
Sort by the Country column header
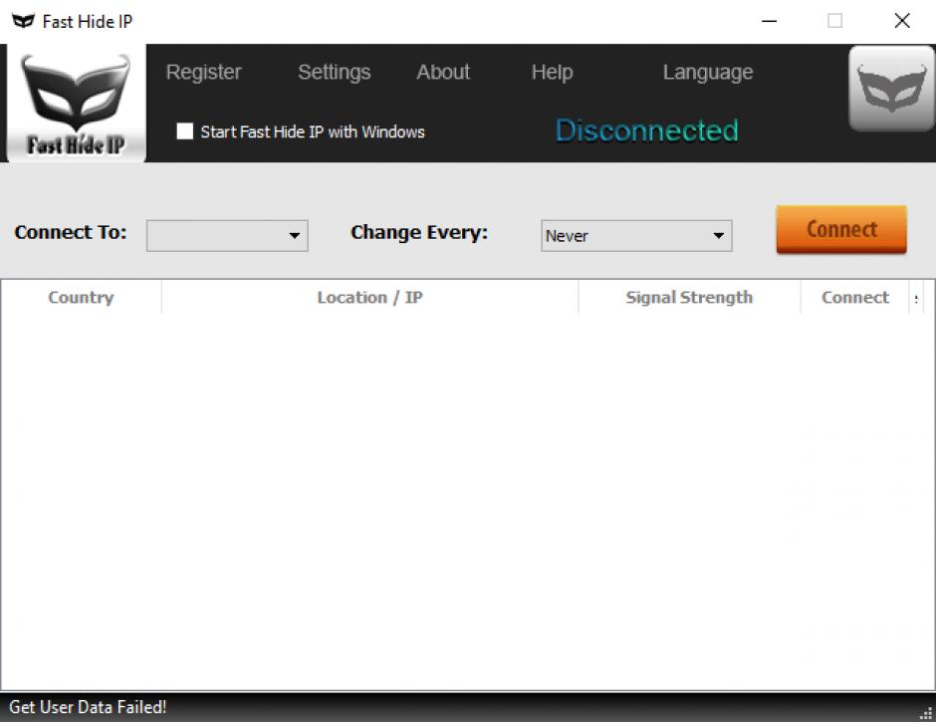pos(82,298)
